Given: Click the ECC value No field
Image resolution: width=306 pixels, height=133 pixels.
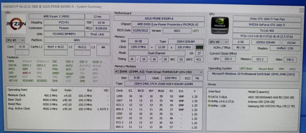Looking at the screenshot, I should 197,78.
